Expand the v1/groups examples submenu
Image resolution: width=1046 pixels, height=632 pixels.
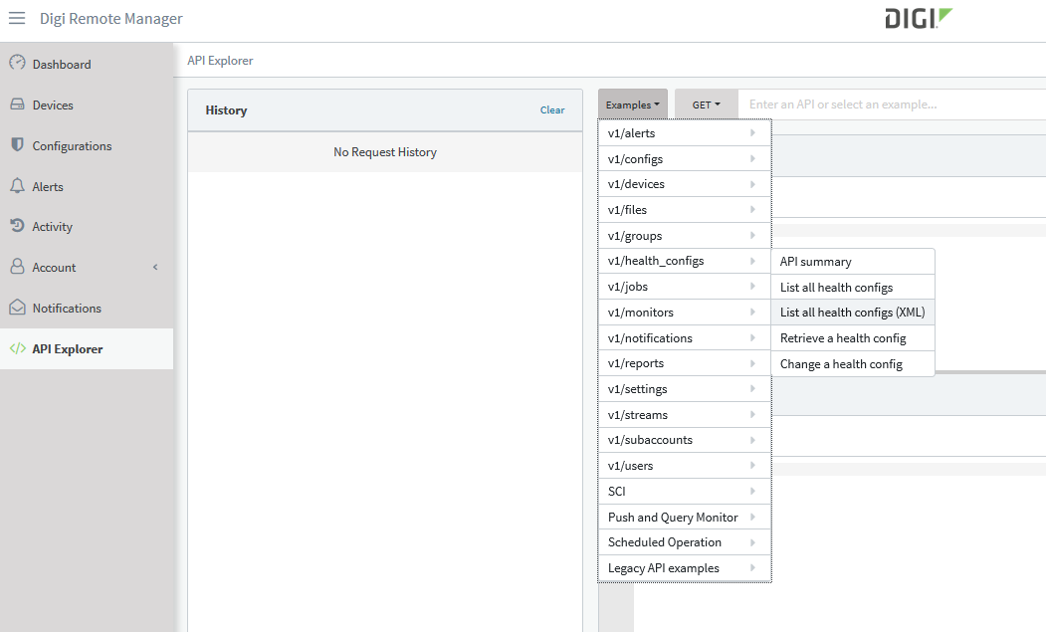pyautogui.click(x=685, y=236)
